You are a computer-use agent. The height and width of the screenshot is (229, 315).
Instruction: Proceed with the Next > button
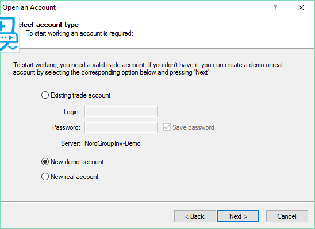coord(238,216)
